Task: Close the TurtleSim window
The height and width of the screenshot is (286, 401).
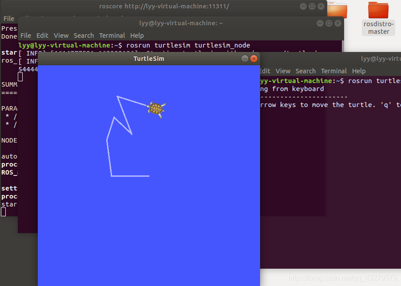Action: tap(254, 59)
